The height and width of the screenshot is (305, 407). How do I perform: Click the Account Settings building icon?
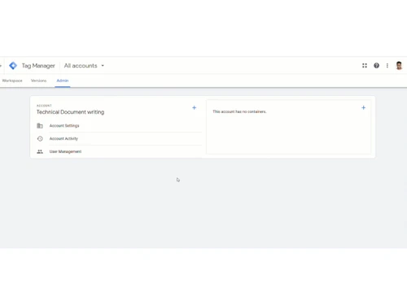40,126
